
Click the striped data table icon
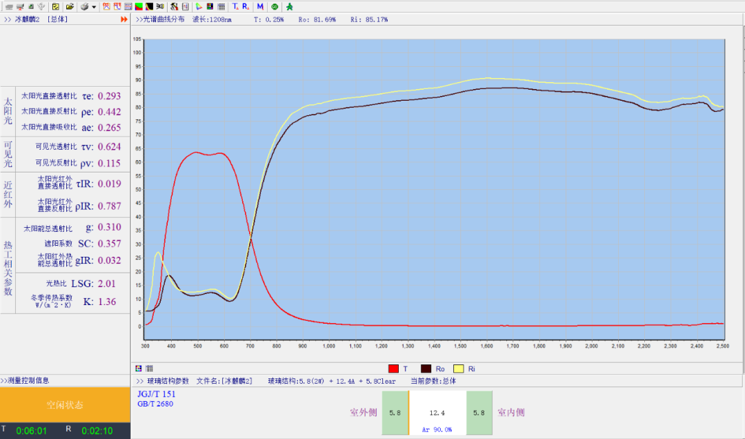coord(128,7)
